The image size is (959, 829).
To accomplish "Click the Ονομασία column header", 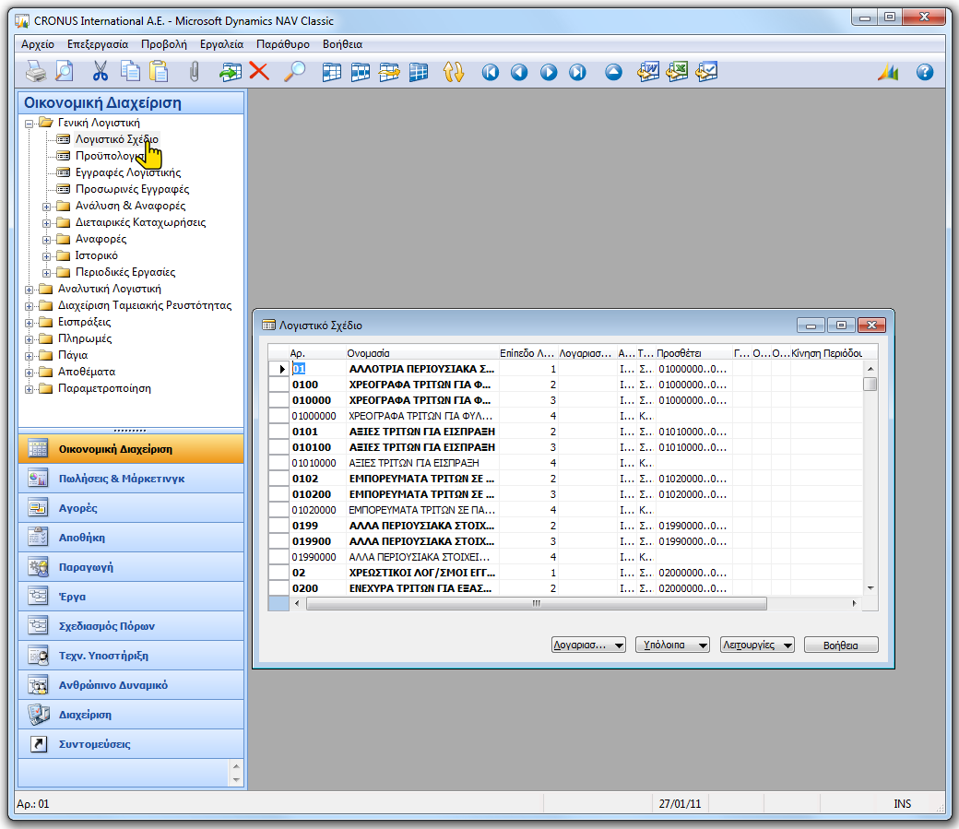I will pyautogui.click(x=421, y=353).
